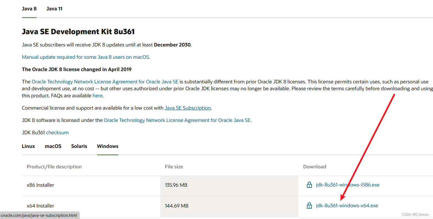The image size is (433, 219).
Task: Click the FAQs "here" link
Action: (97, 96)
